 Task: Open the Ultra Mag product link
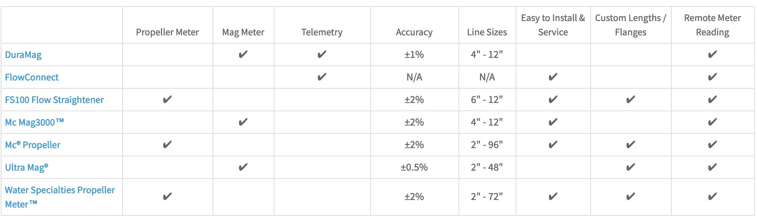[27, 168]
